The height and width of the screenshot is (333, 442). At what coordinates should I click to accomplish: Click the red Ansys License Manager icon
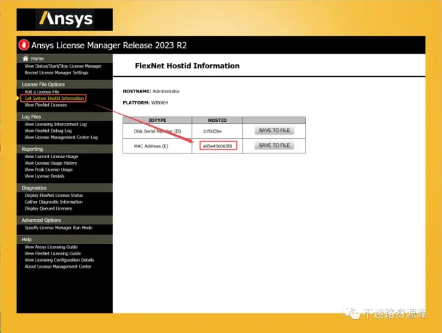[25, 46]
